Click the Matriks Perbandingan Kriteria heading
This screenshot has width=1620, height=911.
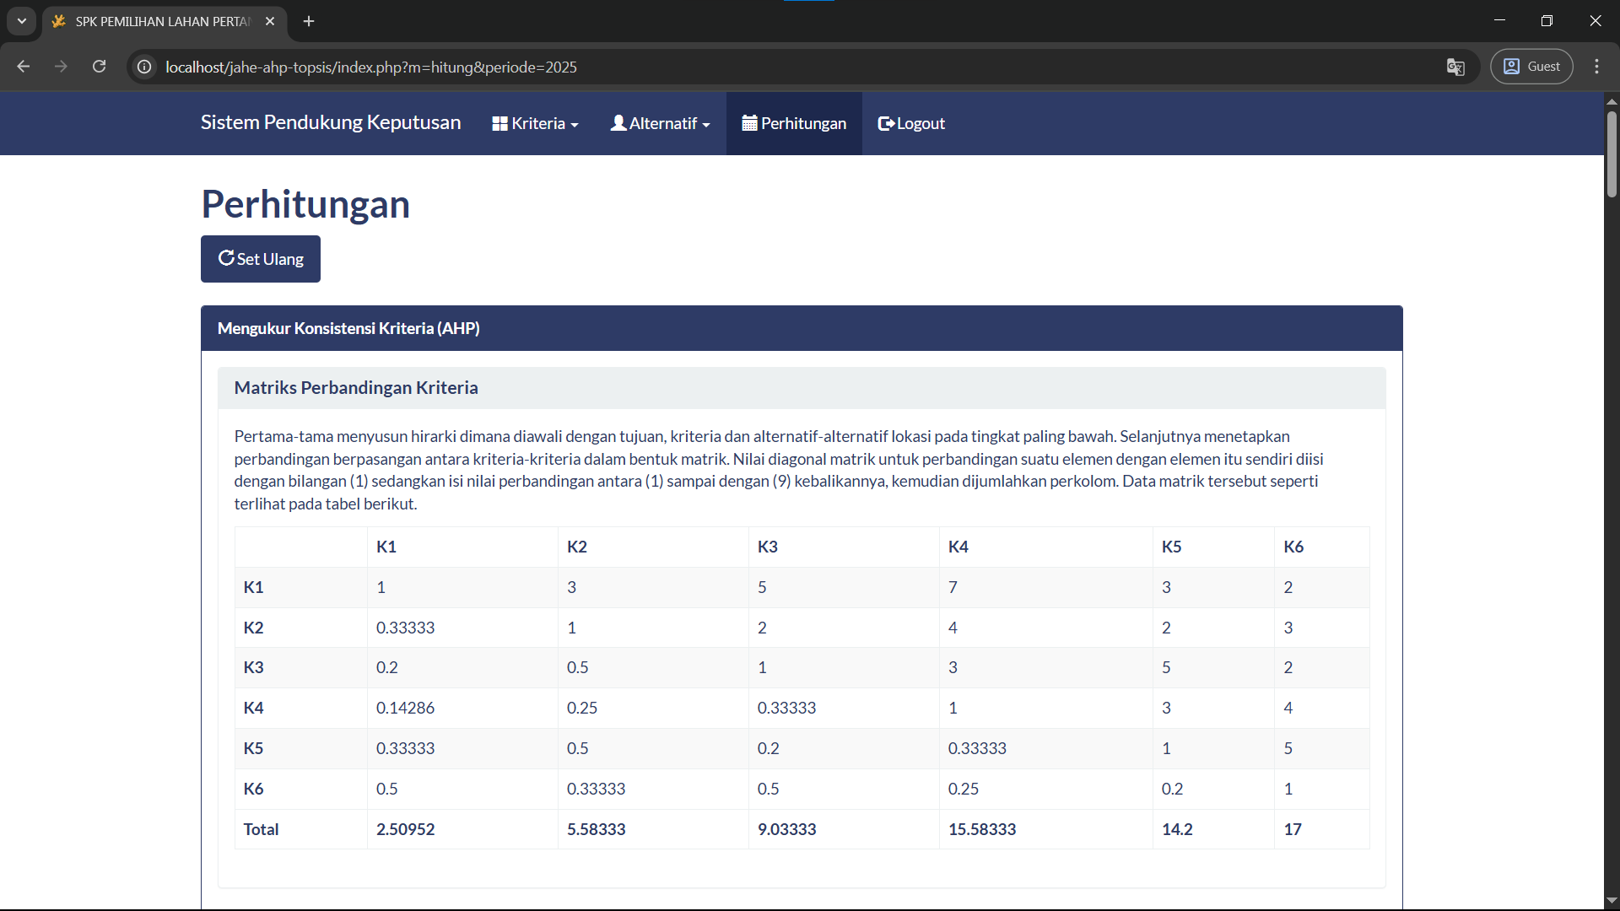(x=356, y=387)
